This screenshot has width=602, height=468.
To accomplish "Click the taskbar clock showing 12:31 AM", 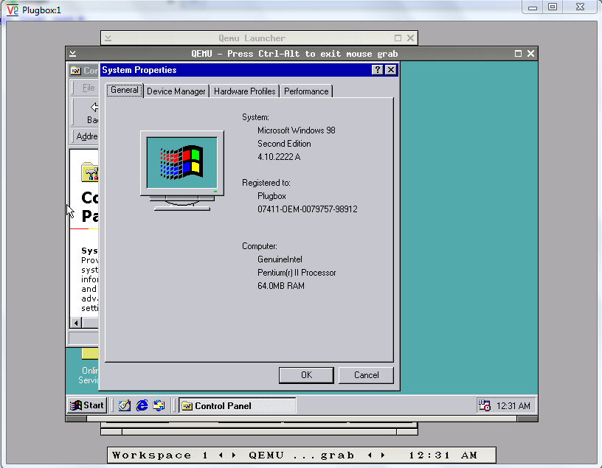I will (x=513, y=406).
